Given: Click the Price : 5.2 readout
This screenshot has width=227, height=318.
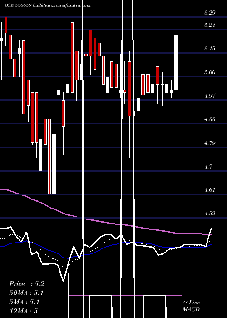Looking at the screenshot, I should [26, 284].
